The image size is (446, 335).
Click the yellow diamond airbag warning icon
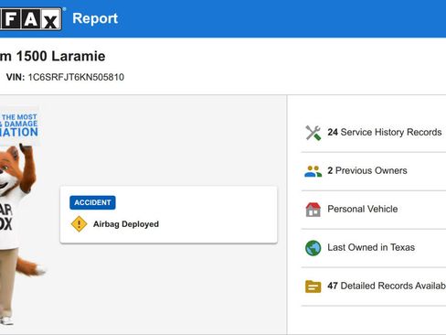click(x=79, y=224)
